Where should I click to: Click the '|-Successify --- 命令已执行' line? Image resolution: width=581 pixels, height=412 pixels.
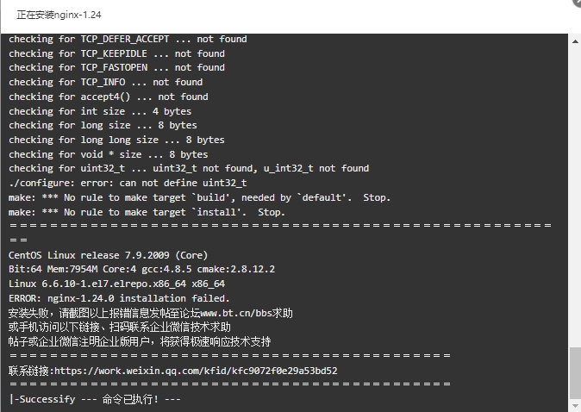pos(95,399)
